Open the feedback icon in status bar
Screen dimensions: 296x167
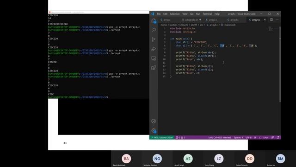point(272,137)
